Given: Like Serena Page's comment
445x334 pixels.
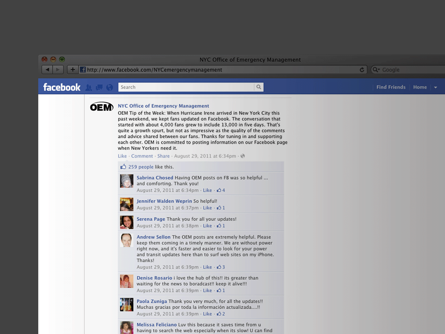Looking at the screenshot, I should (x=207, y=226).
